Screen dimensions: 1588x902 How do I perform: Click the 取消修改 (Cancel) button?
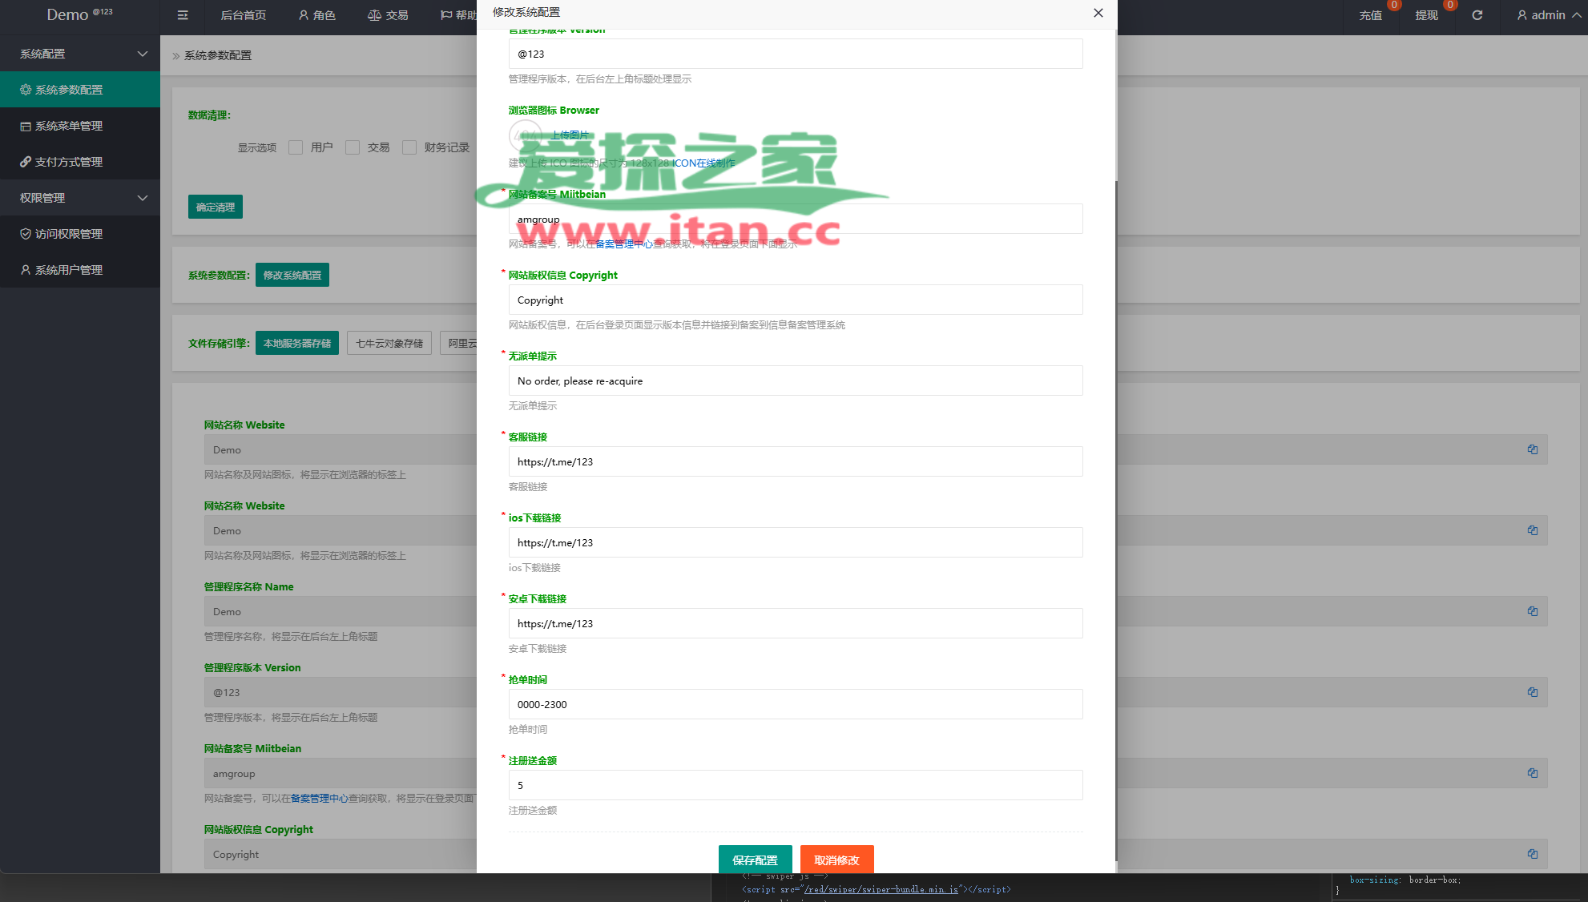[x=836, y=860]
